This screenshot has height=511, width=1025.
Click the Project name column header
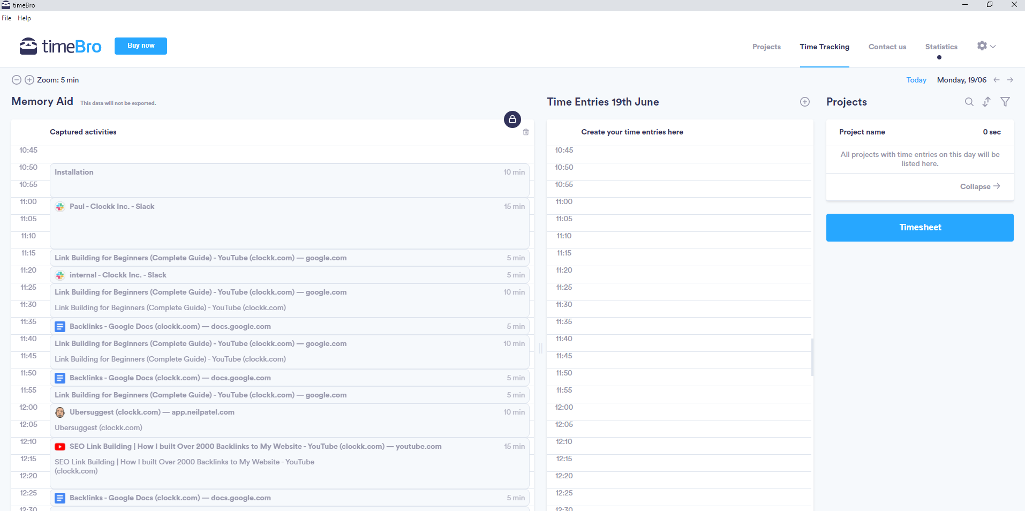862,132
